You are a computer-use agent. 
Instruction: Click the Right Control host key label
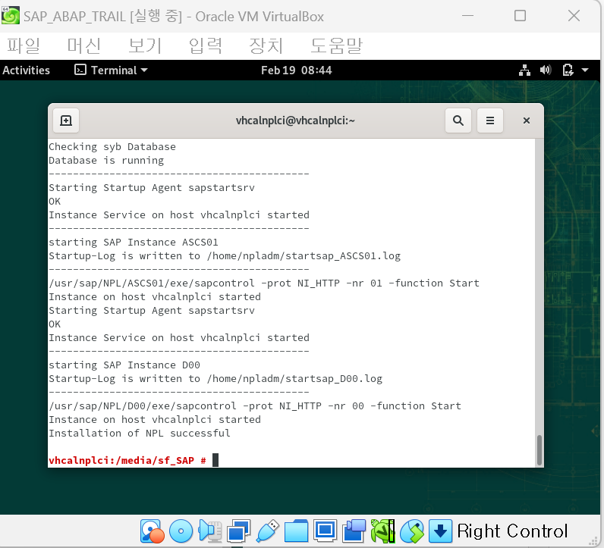pos(512,531)
